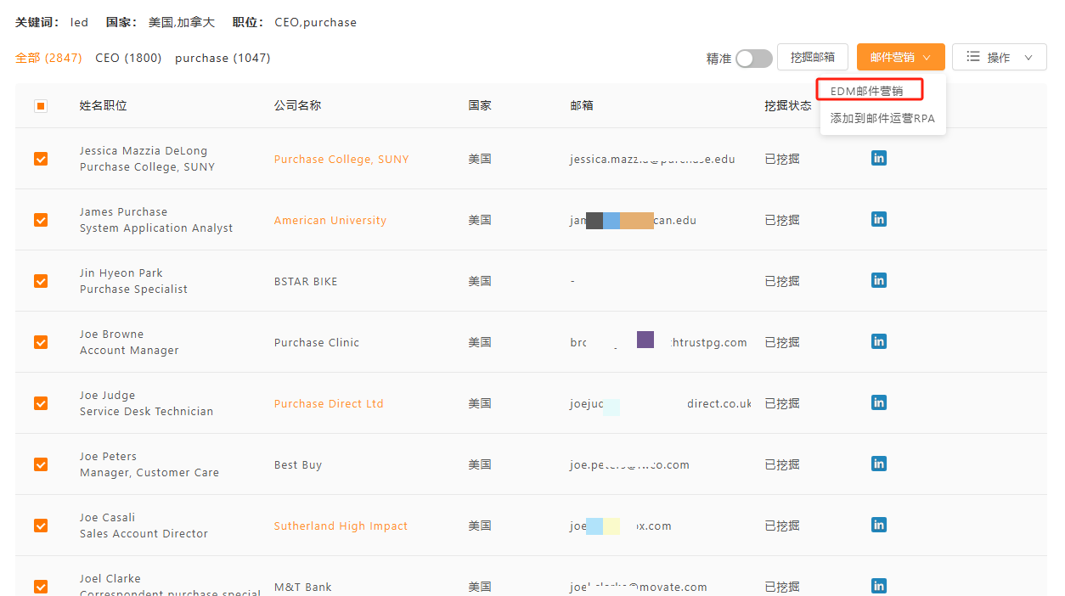
Task: Open LinkedIn icon for Joe Casali
Action: (x=879, y=525)
